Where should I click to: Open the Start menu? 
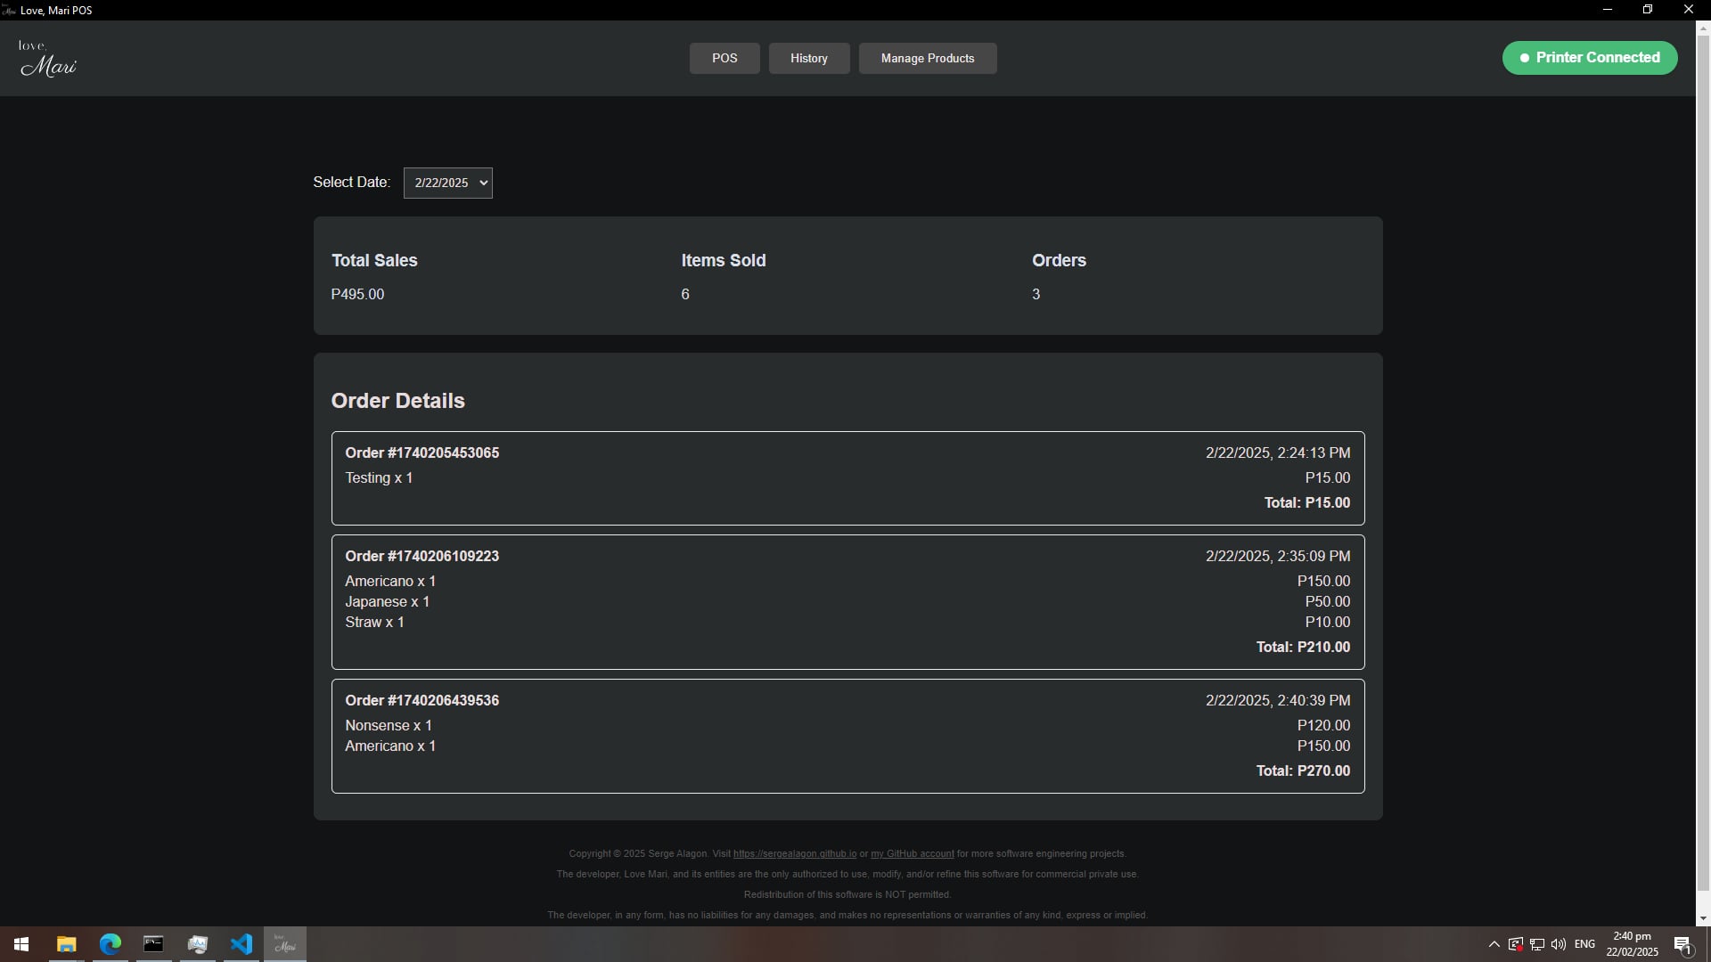pyautogui.click(x=21, y=943)
